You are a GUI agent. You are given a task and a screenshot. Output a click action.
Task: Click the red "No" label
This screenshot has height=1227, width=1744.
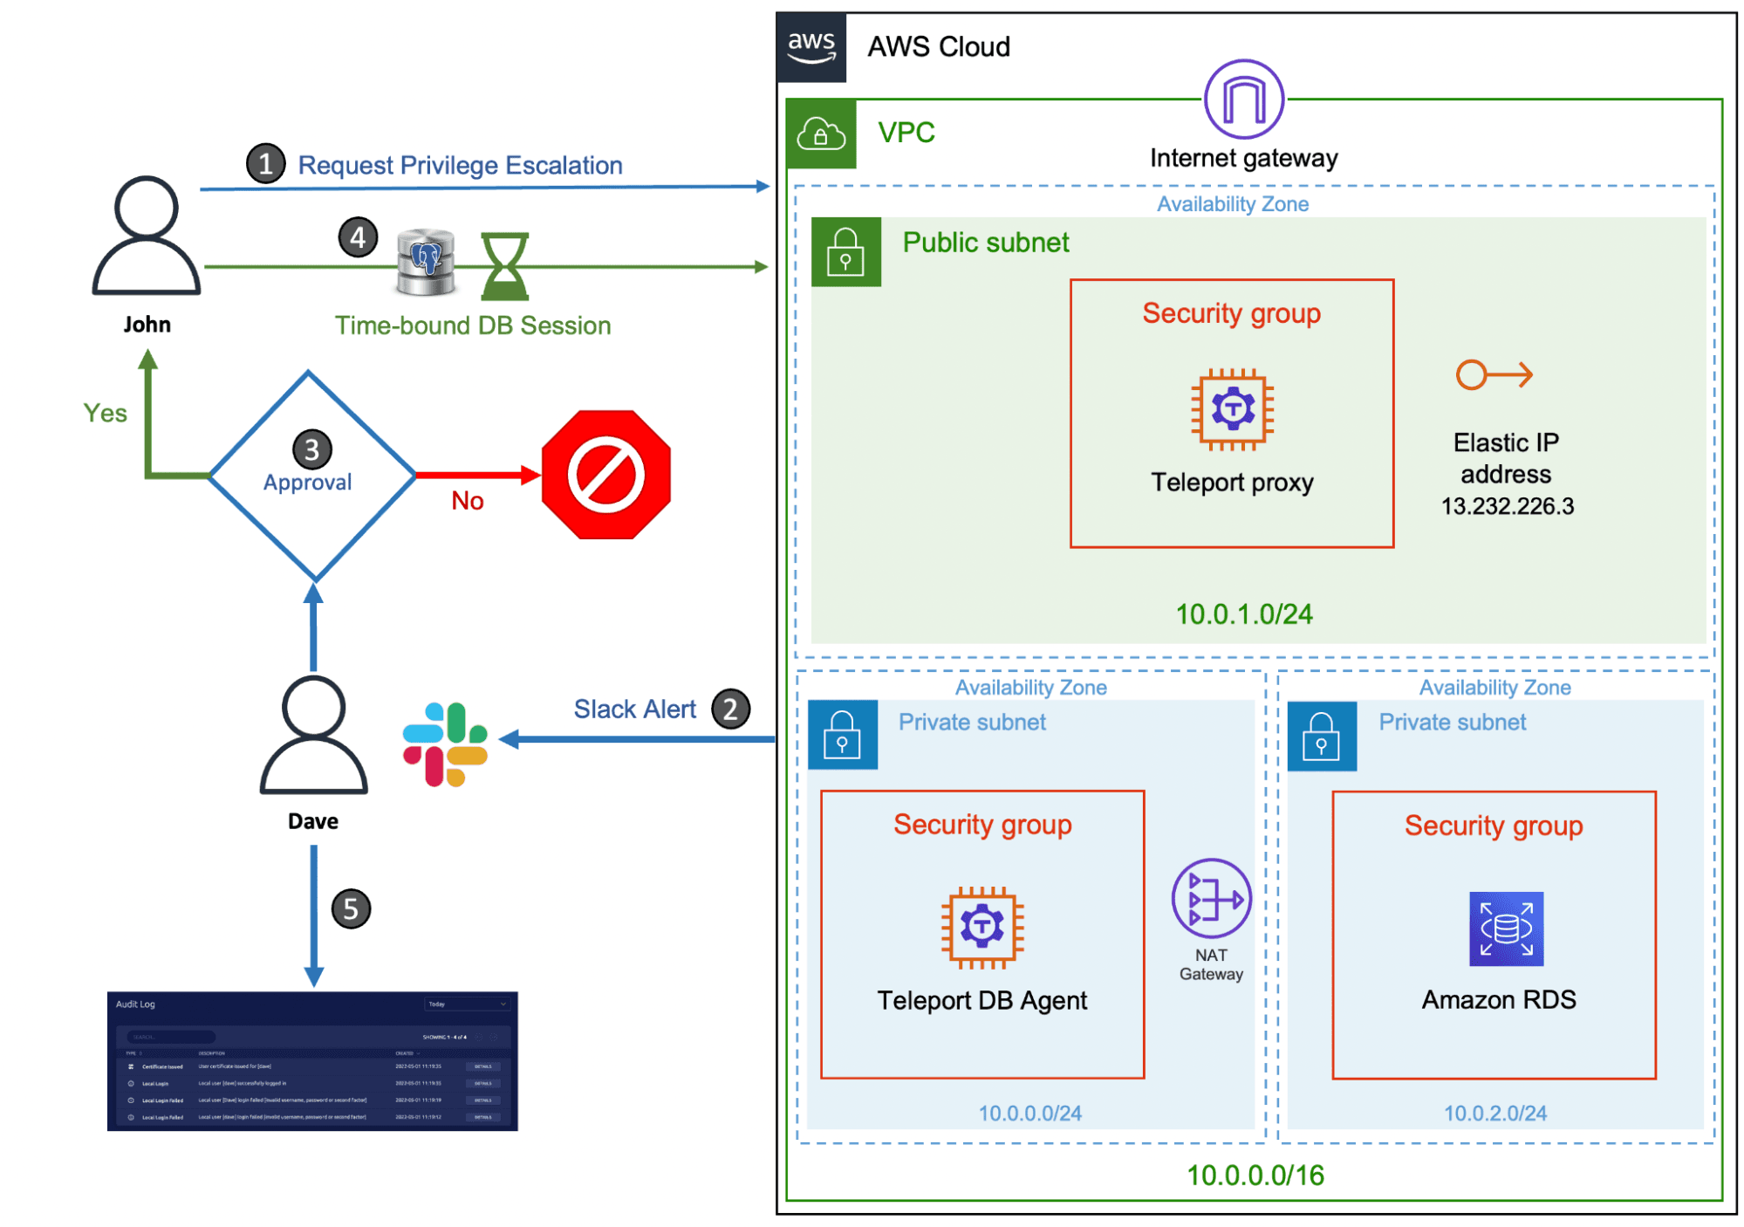(x=467, y=501)
